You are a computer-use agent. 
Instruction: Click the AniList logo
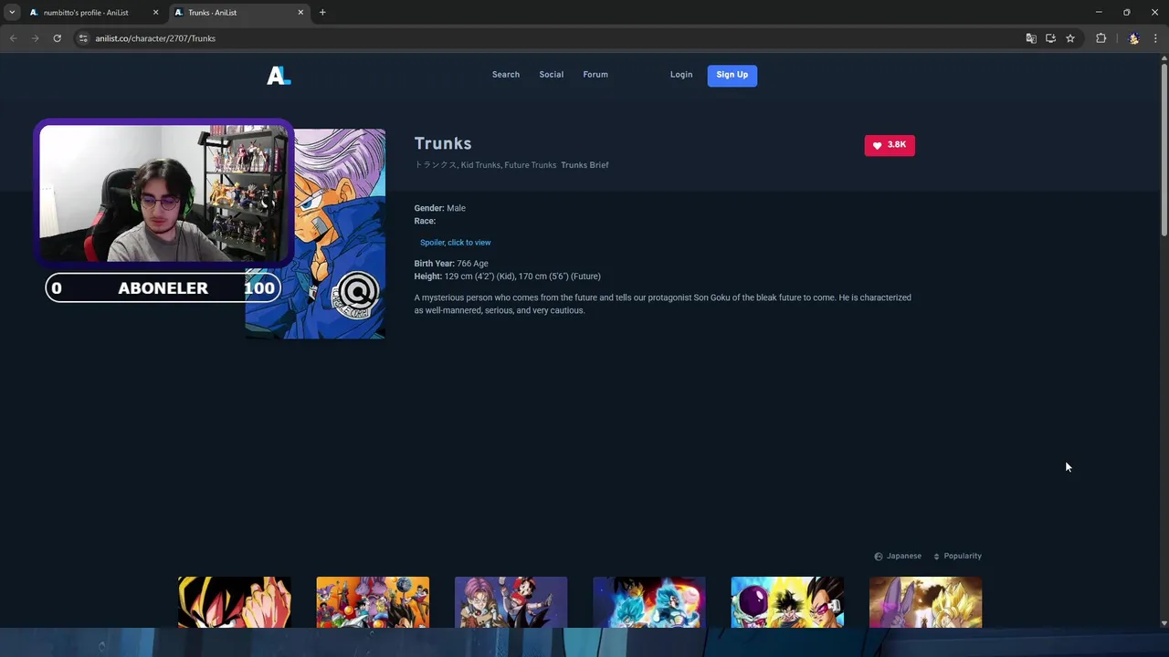279,76
